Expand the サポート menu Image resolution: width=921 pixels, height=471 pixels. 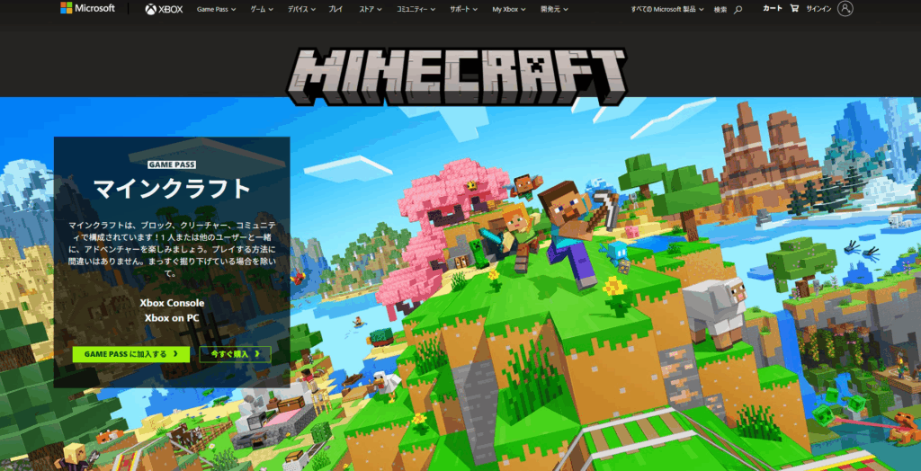462,9
